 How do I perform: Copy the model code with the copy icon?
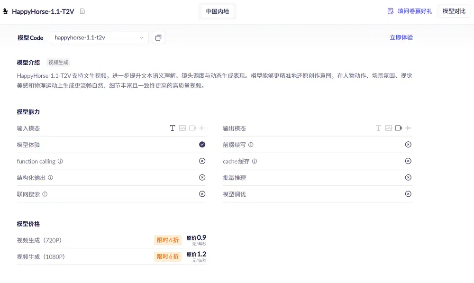pyautogui.click(x=158, y=38)
